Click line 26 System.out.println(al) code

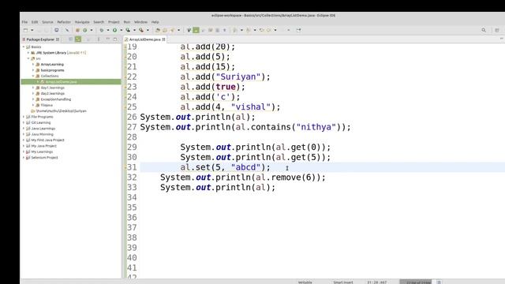pos(197,117)
